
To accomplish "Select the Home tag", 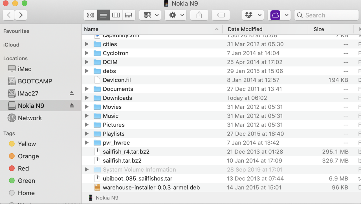I will (22, 193).
